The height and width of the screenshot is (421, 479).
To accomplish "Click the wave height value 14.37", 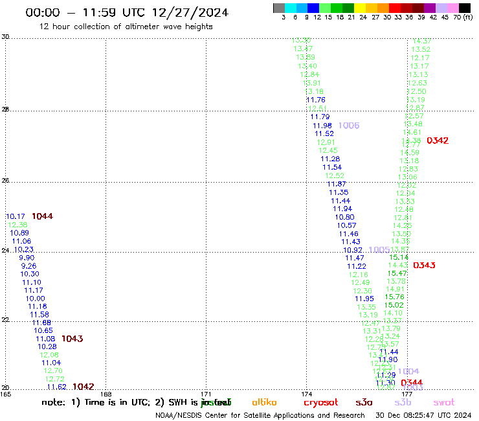I will pyautogui.click(x=422, y=41).
